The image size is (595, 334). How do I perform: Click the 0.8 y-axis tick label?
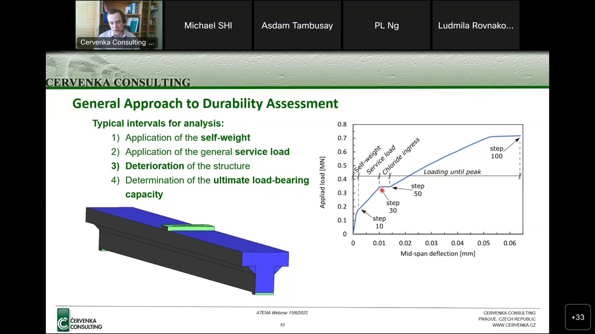(x=342, y=124)
